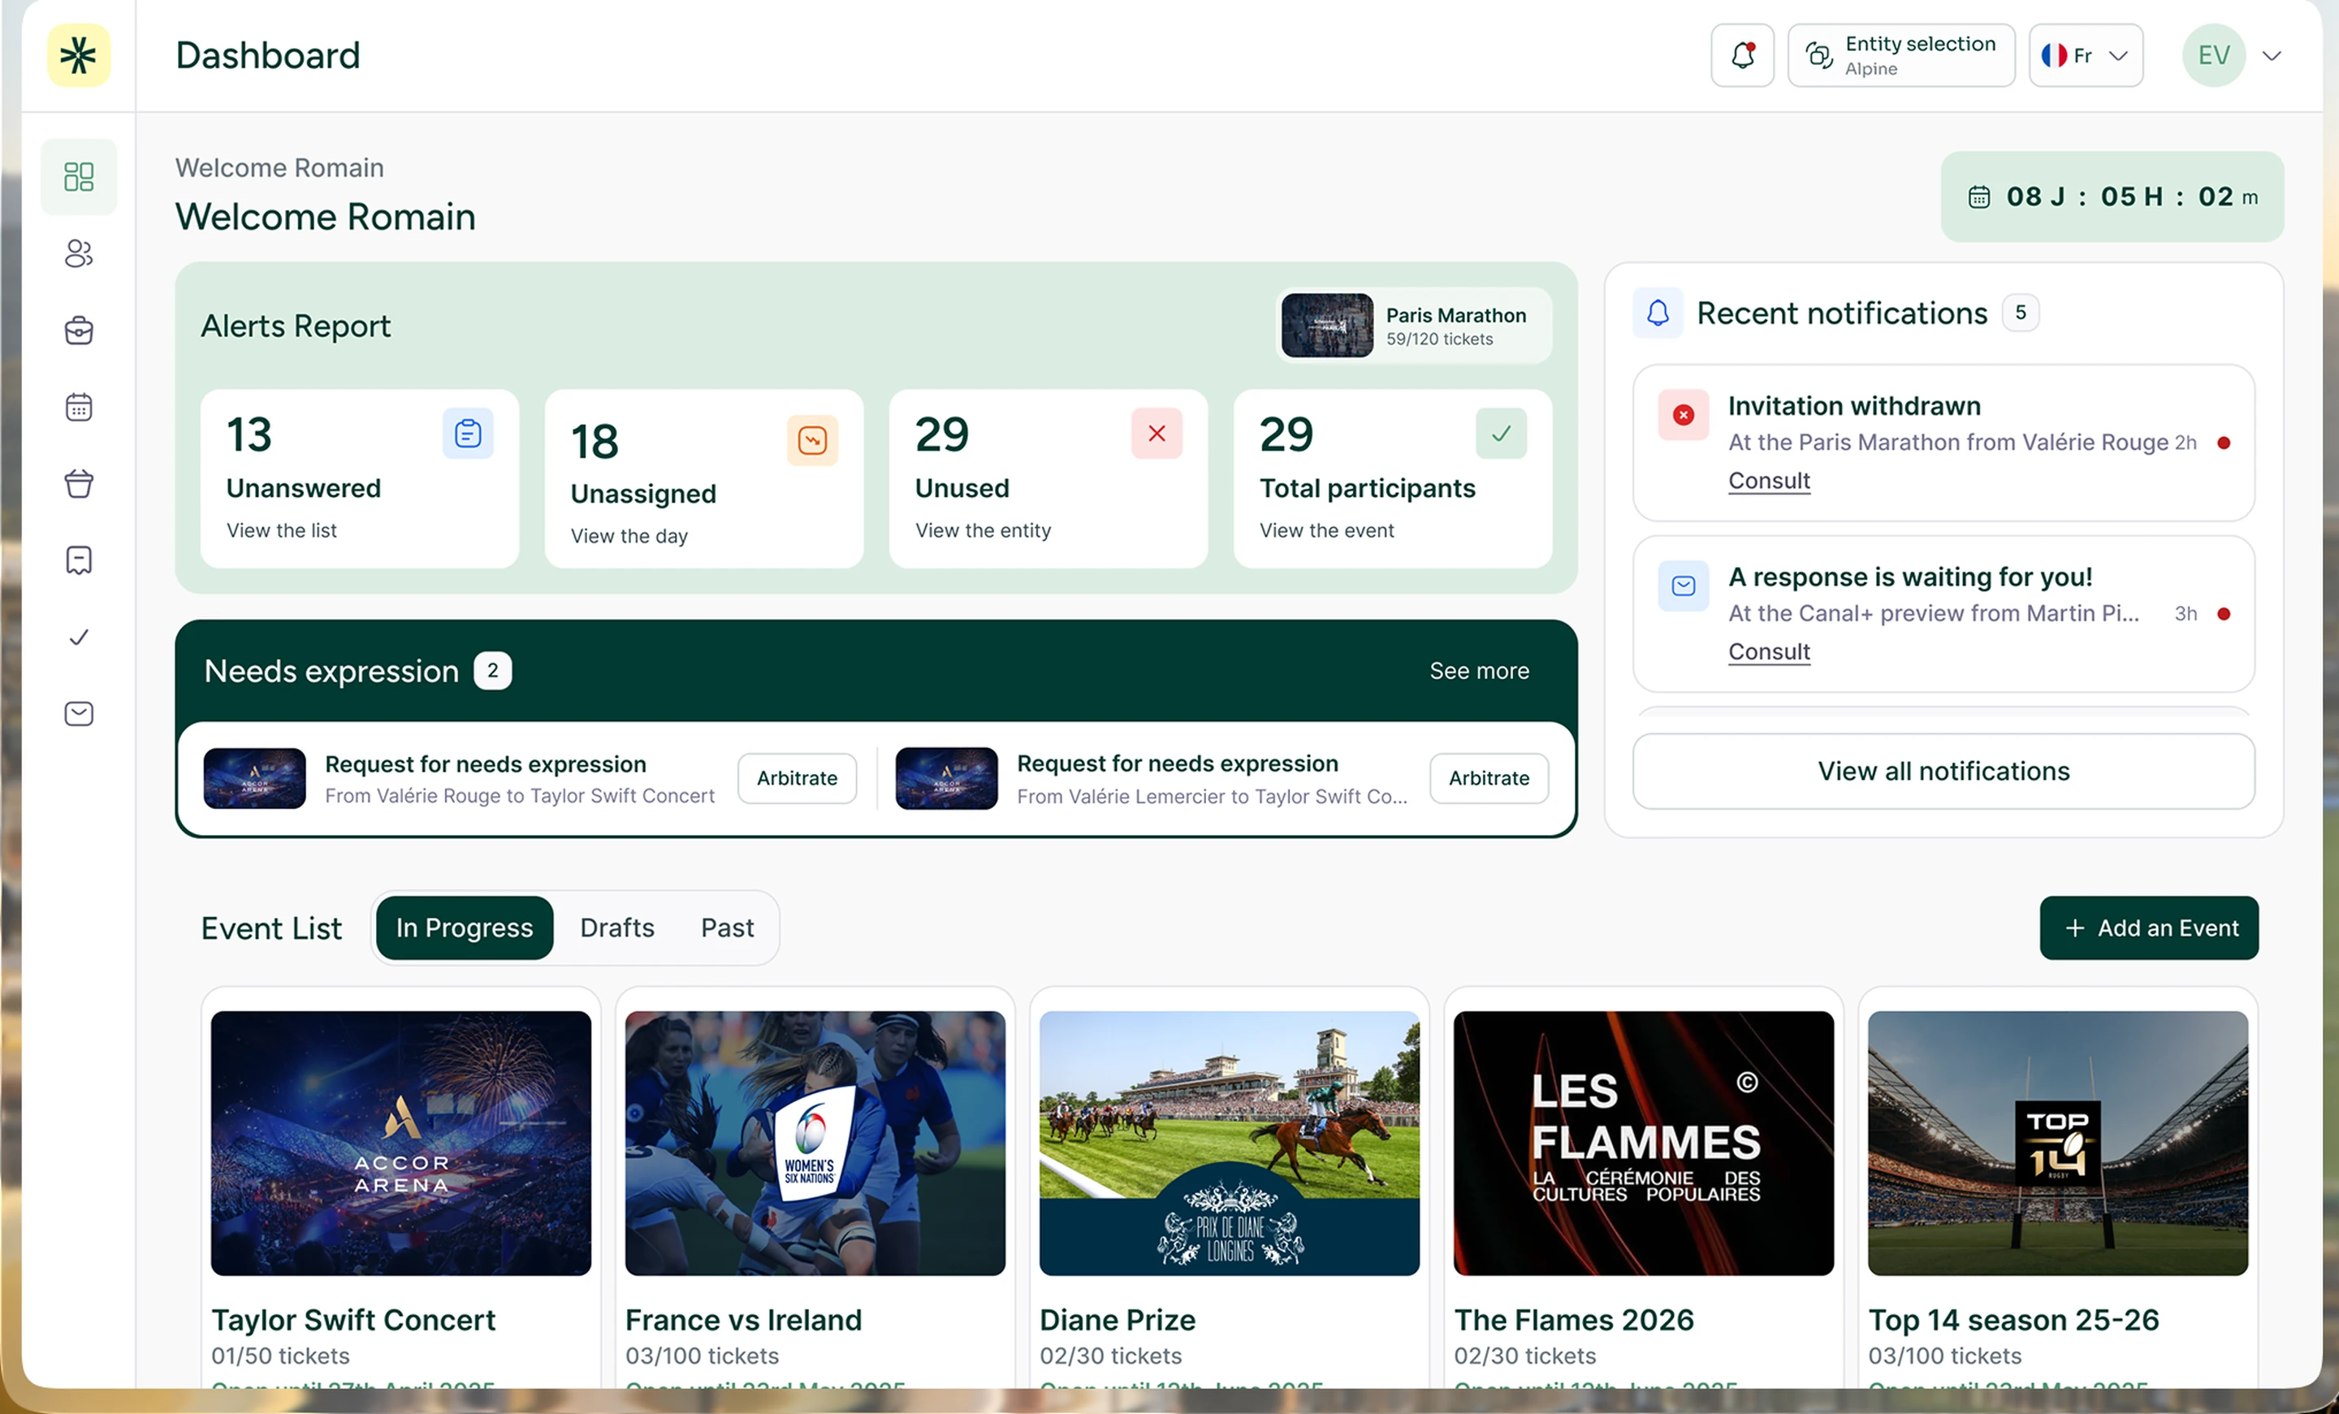
Task: Click View the event under Total participants
Action: [x=1326, y=530]
